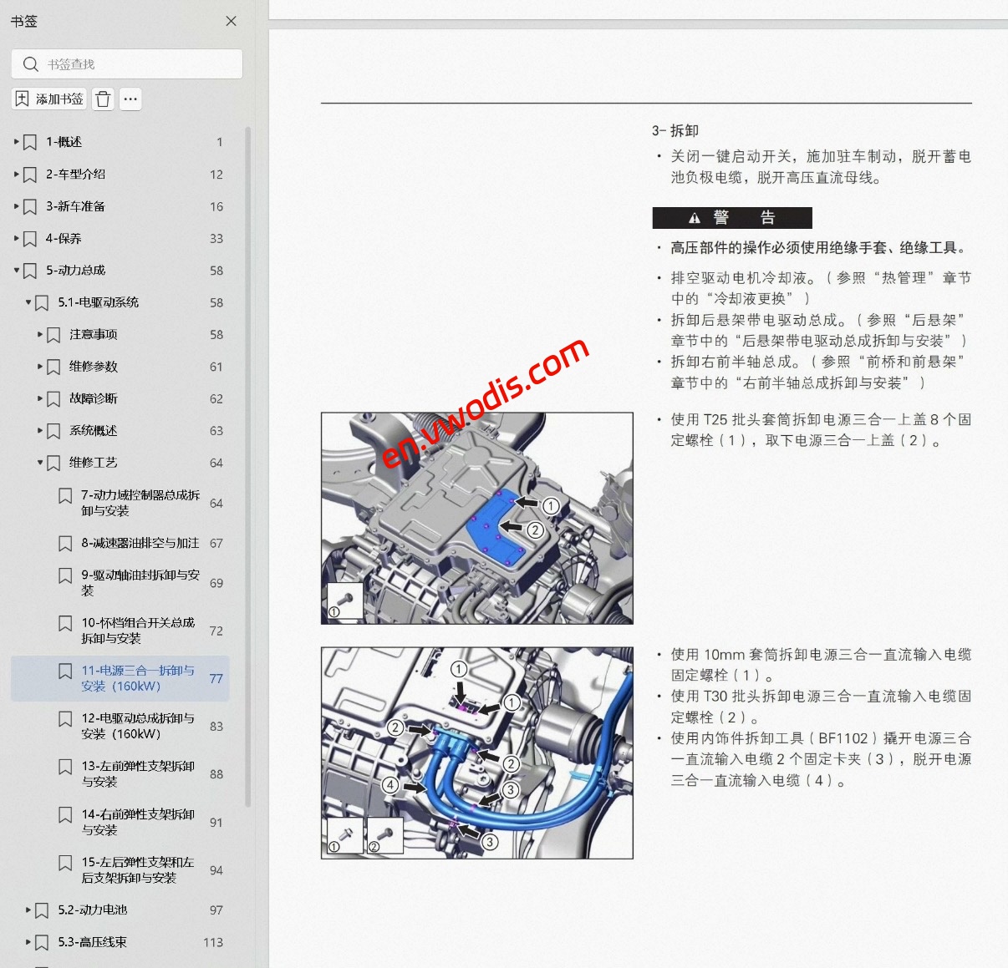Open the bookmark more options (...) menu
This screenshot has height=968, width=1008.
click(130, 99)
